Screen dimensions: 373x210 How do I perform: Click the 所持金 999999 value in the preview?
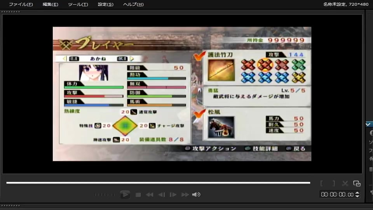286,40
